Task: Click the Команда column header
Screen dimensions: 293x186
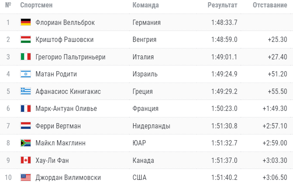Action: (145, 5)
